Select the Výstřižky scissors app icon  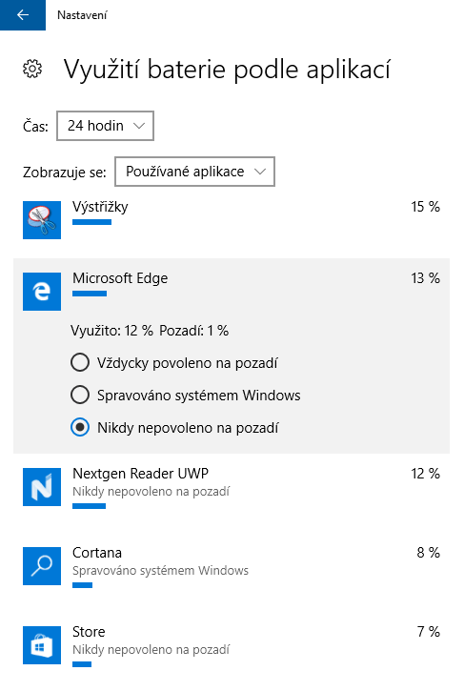click(42, 220)
